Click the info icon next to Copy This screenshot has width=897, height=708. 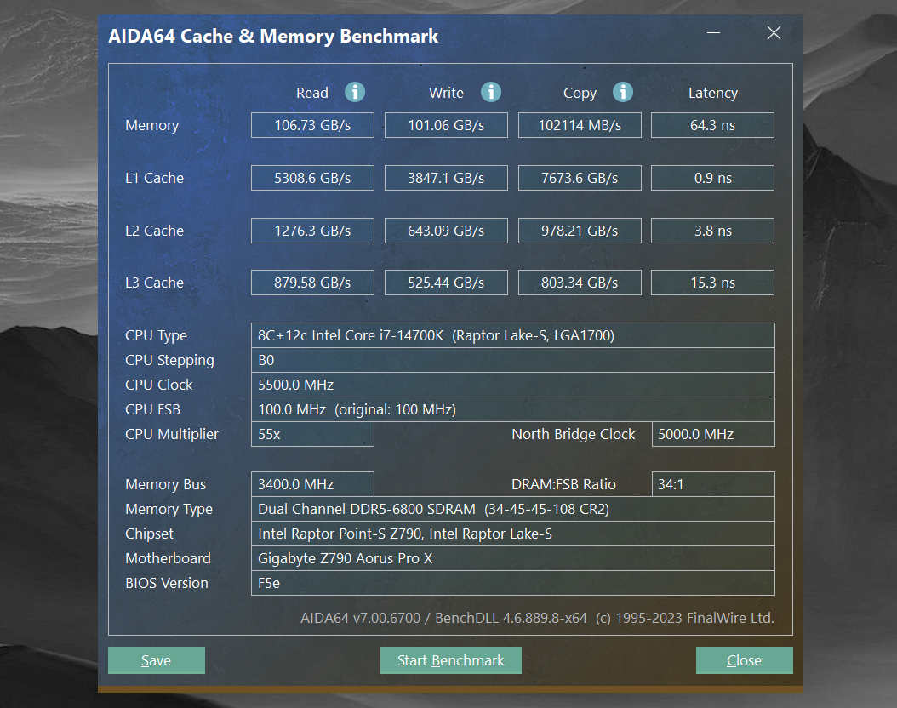[x=623, y=92]
